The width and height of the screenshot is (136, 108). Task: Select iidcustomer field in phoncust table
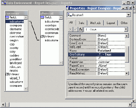coord(52,21)
